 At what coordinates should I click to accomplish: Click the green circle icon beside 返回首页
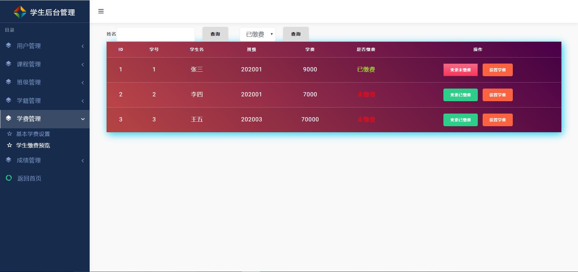tap(9, 178)
